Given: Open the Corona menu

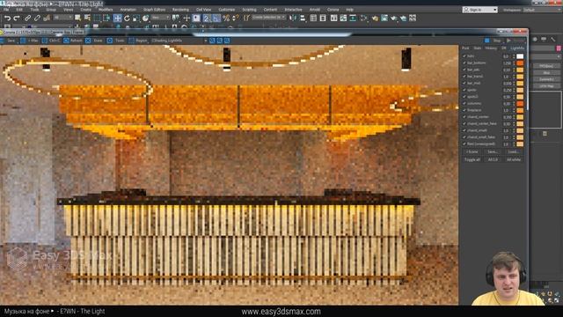Looking at the screenshot, I should tap(333, 10).
